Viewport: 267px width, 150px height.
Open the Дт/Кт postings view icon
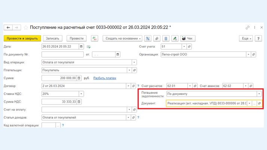pos(95,38)
